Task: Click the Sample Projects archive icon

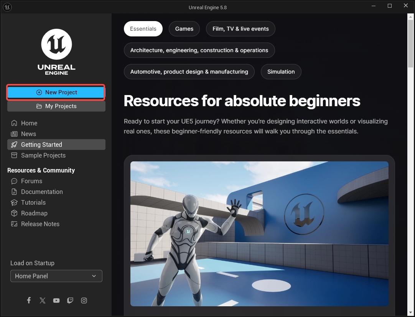Action: coord(14,155)
